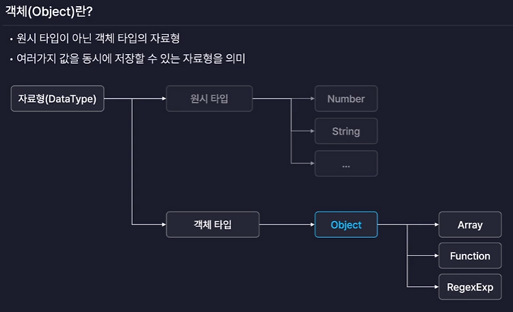Click the Function box

(470, 256)
